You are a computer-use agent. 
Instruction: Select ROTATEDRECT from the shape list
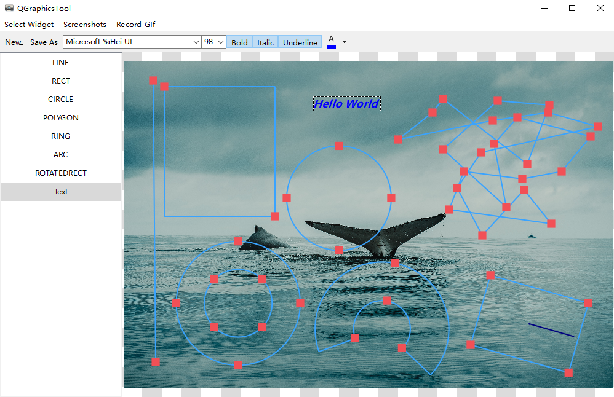[61, 173]
